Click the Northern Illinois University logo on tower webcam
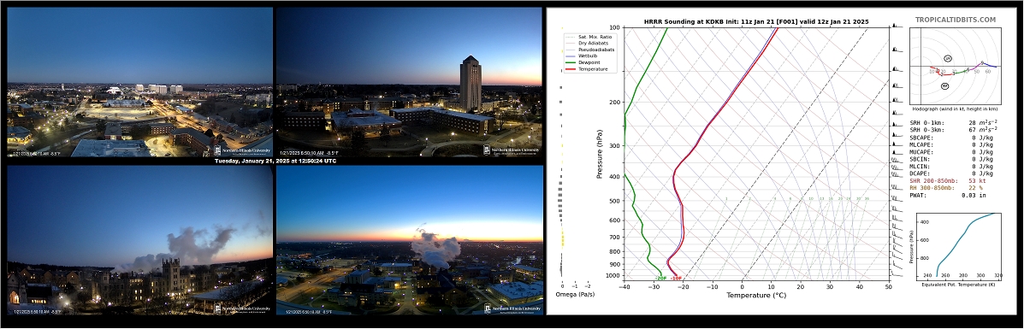 [x=512, y=150]
